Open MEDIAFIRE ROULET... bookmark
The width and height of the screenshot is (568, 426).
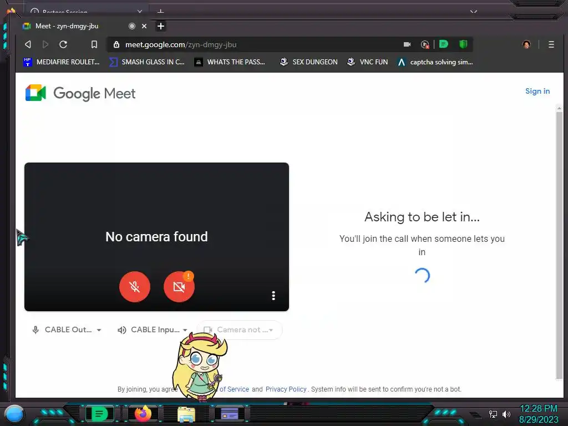(x=61, y=62)
